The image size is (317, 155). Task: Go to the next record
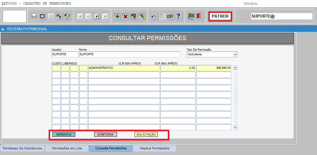pyautogui.click(x=97, y=16)
